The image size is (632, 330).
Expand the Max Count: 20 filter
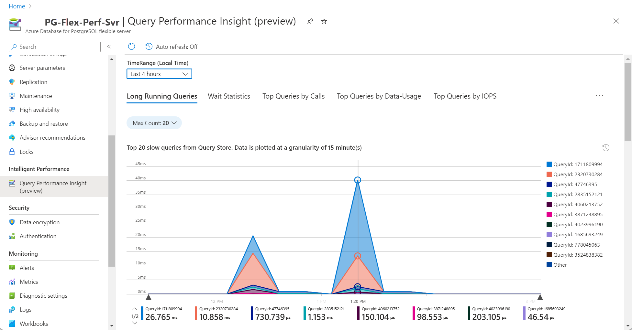coord(154,123)
